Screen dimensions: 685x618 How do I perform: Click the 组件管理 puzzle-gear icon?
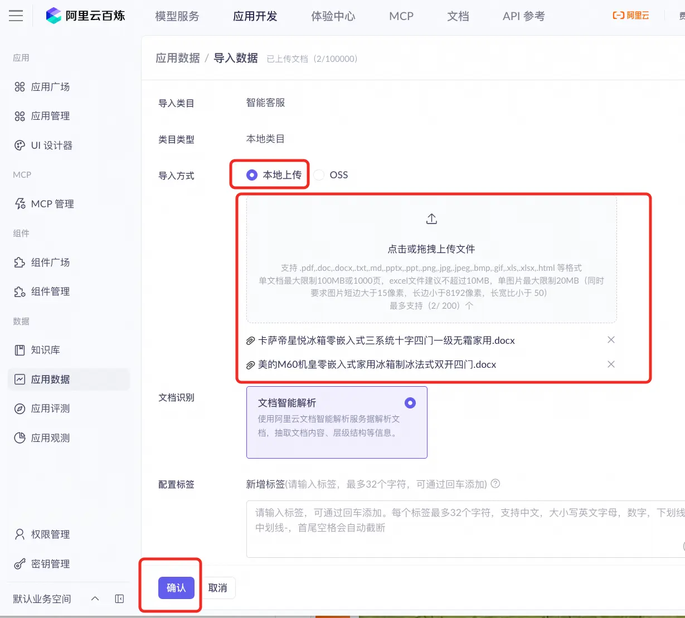tap(20, 291)
